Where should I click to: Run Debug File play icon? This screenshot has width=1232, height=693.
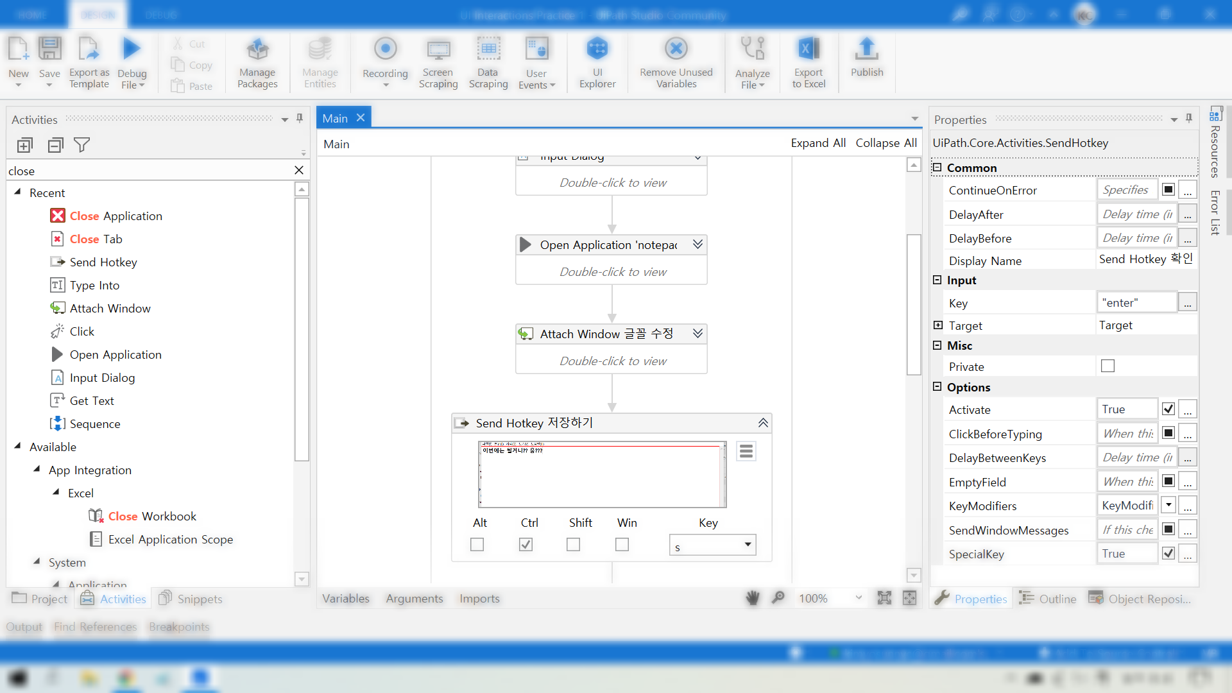[132, 48]
